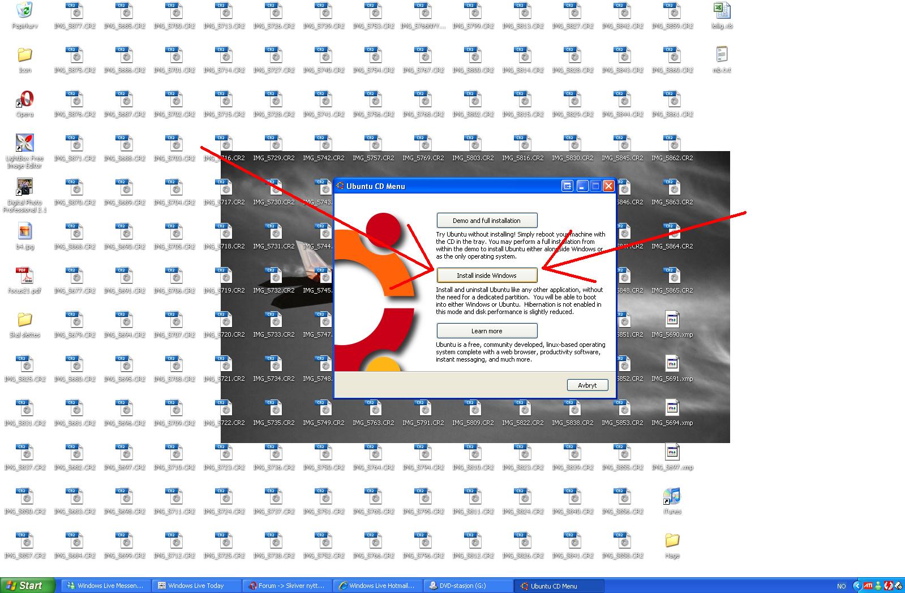Select the IMG_5865.CR2 file icon
The height and width of the screenshot is (593, 905).
(672, 276)
